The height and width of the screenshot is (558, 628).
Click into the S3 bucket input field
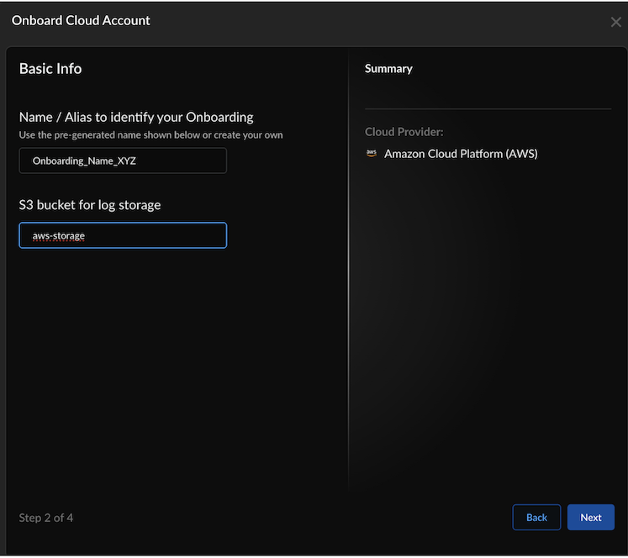click(123, 235)
